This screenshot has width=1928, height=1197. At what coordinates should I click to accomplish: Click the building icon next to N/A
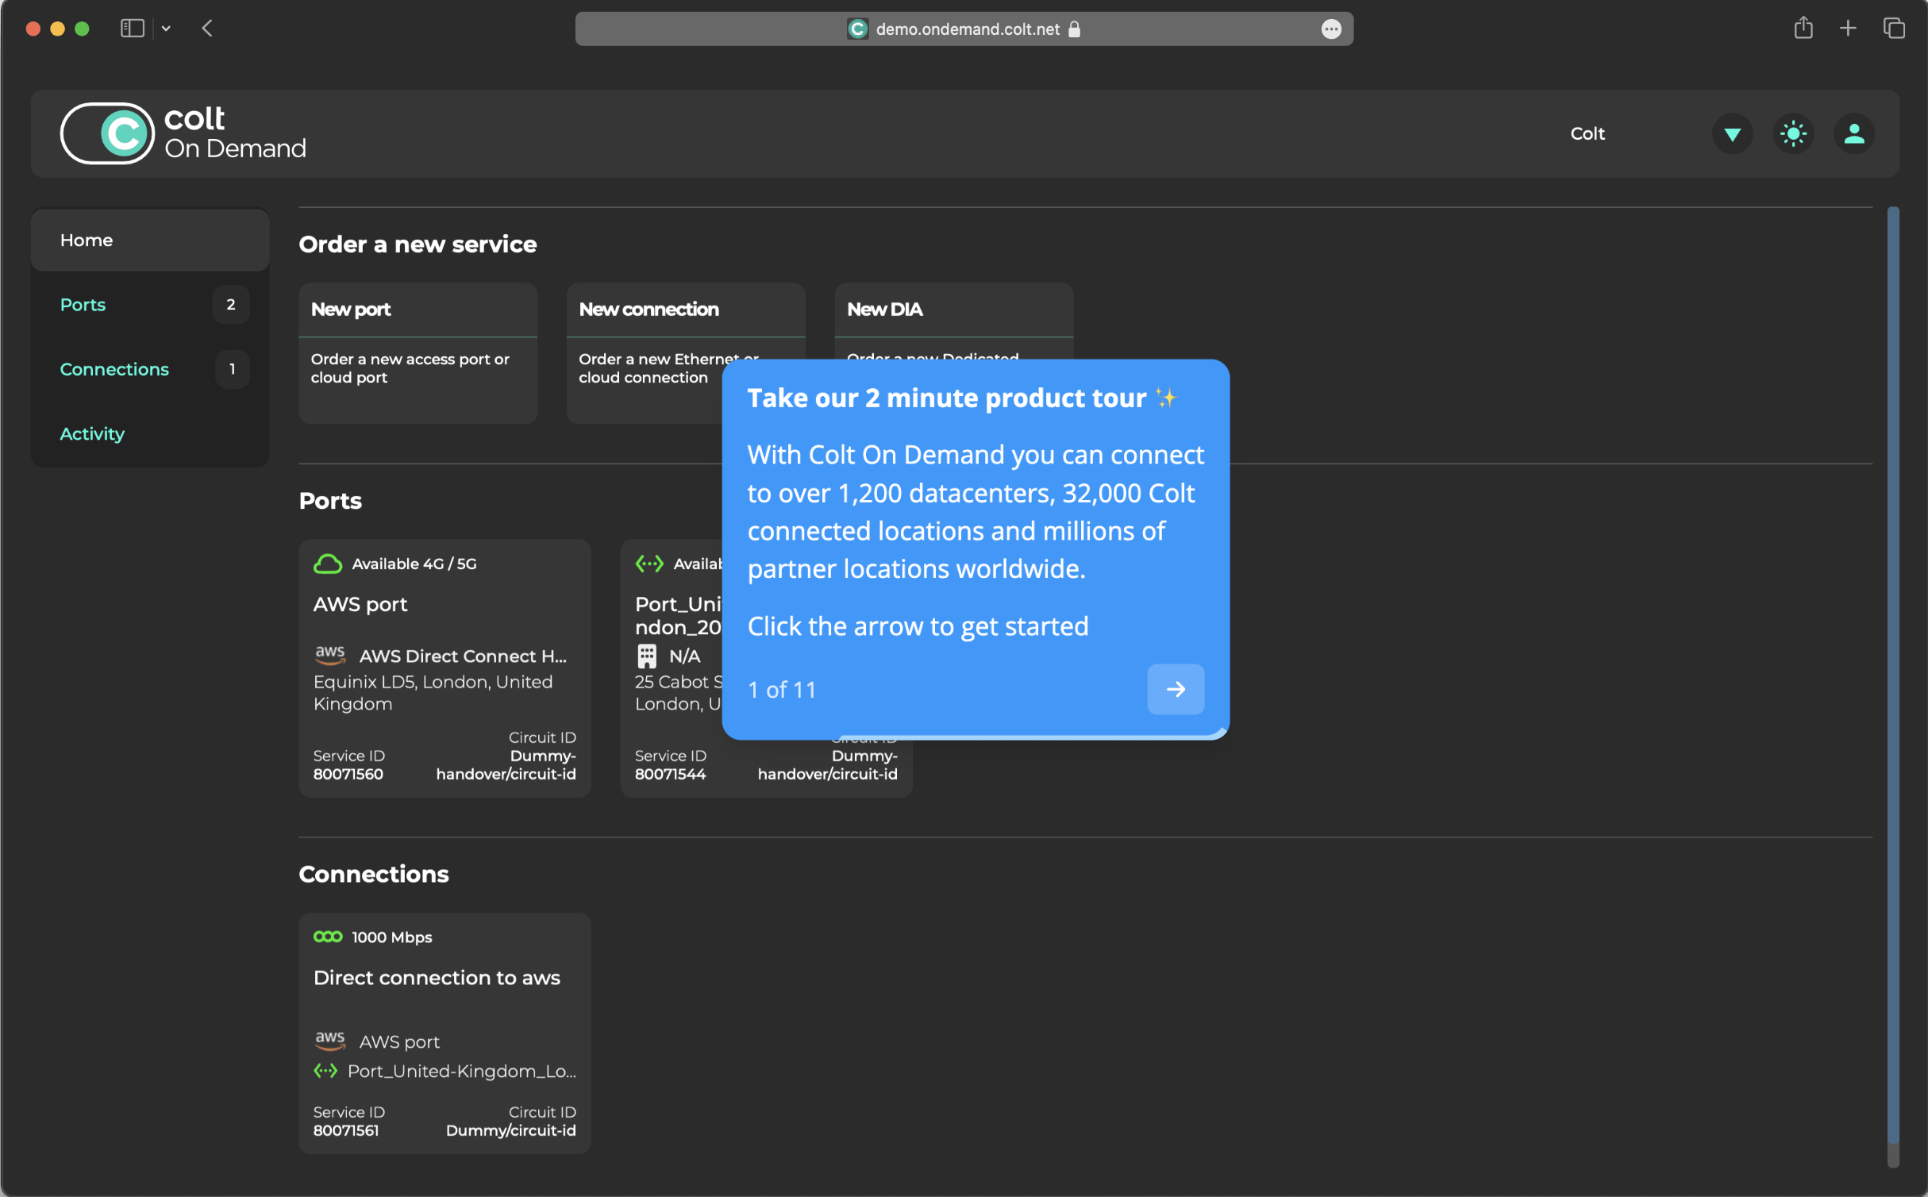pyautogui.click(x=647, y=656)
